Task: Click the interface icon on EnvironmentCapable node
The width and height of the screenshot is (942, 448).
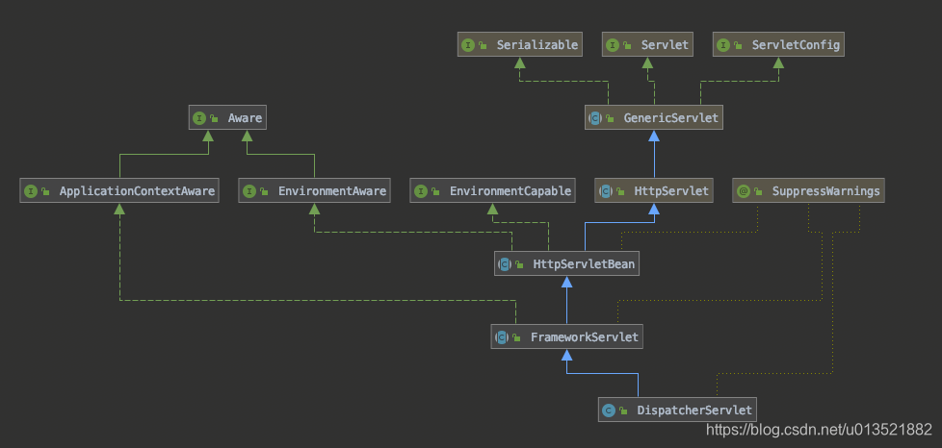Action: click(421, 191)
